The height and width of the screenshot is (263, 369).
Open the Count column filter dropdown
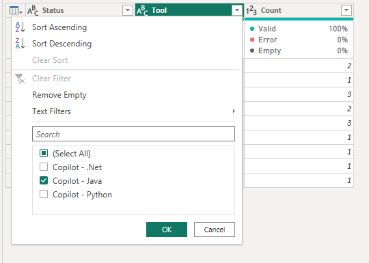point(346,10)
